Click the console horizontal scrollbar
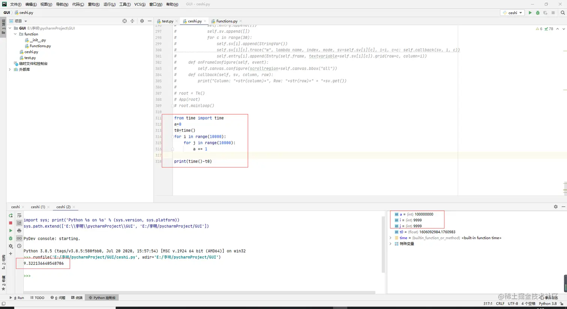This screenshot has height=309, width=567. pos(199,293)
